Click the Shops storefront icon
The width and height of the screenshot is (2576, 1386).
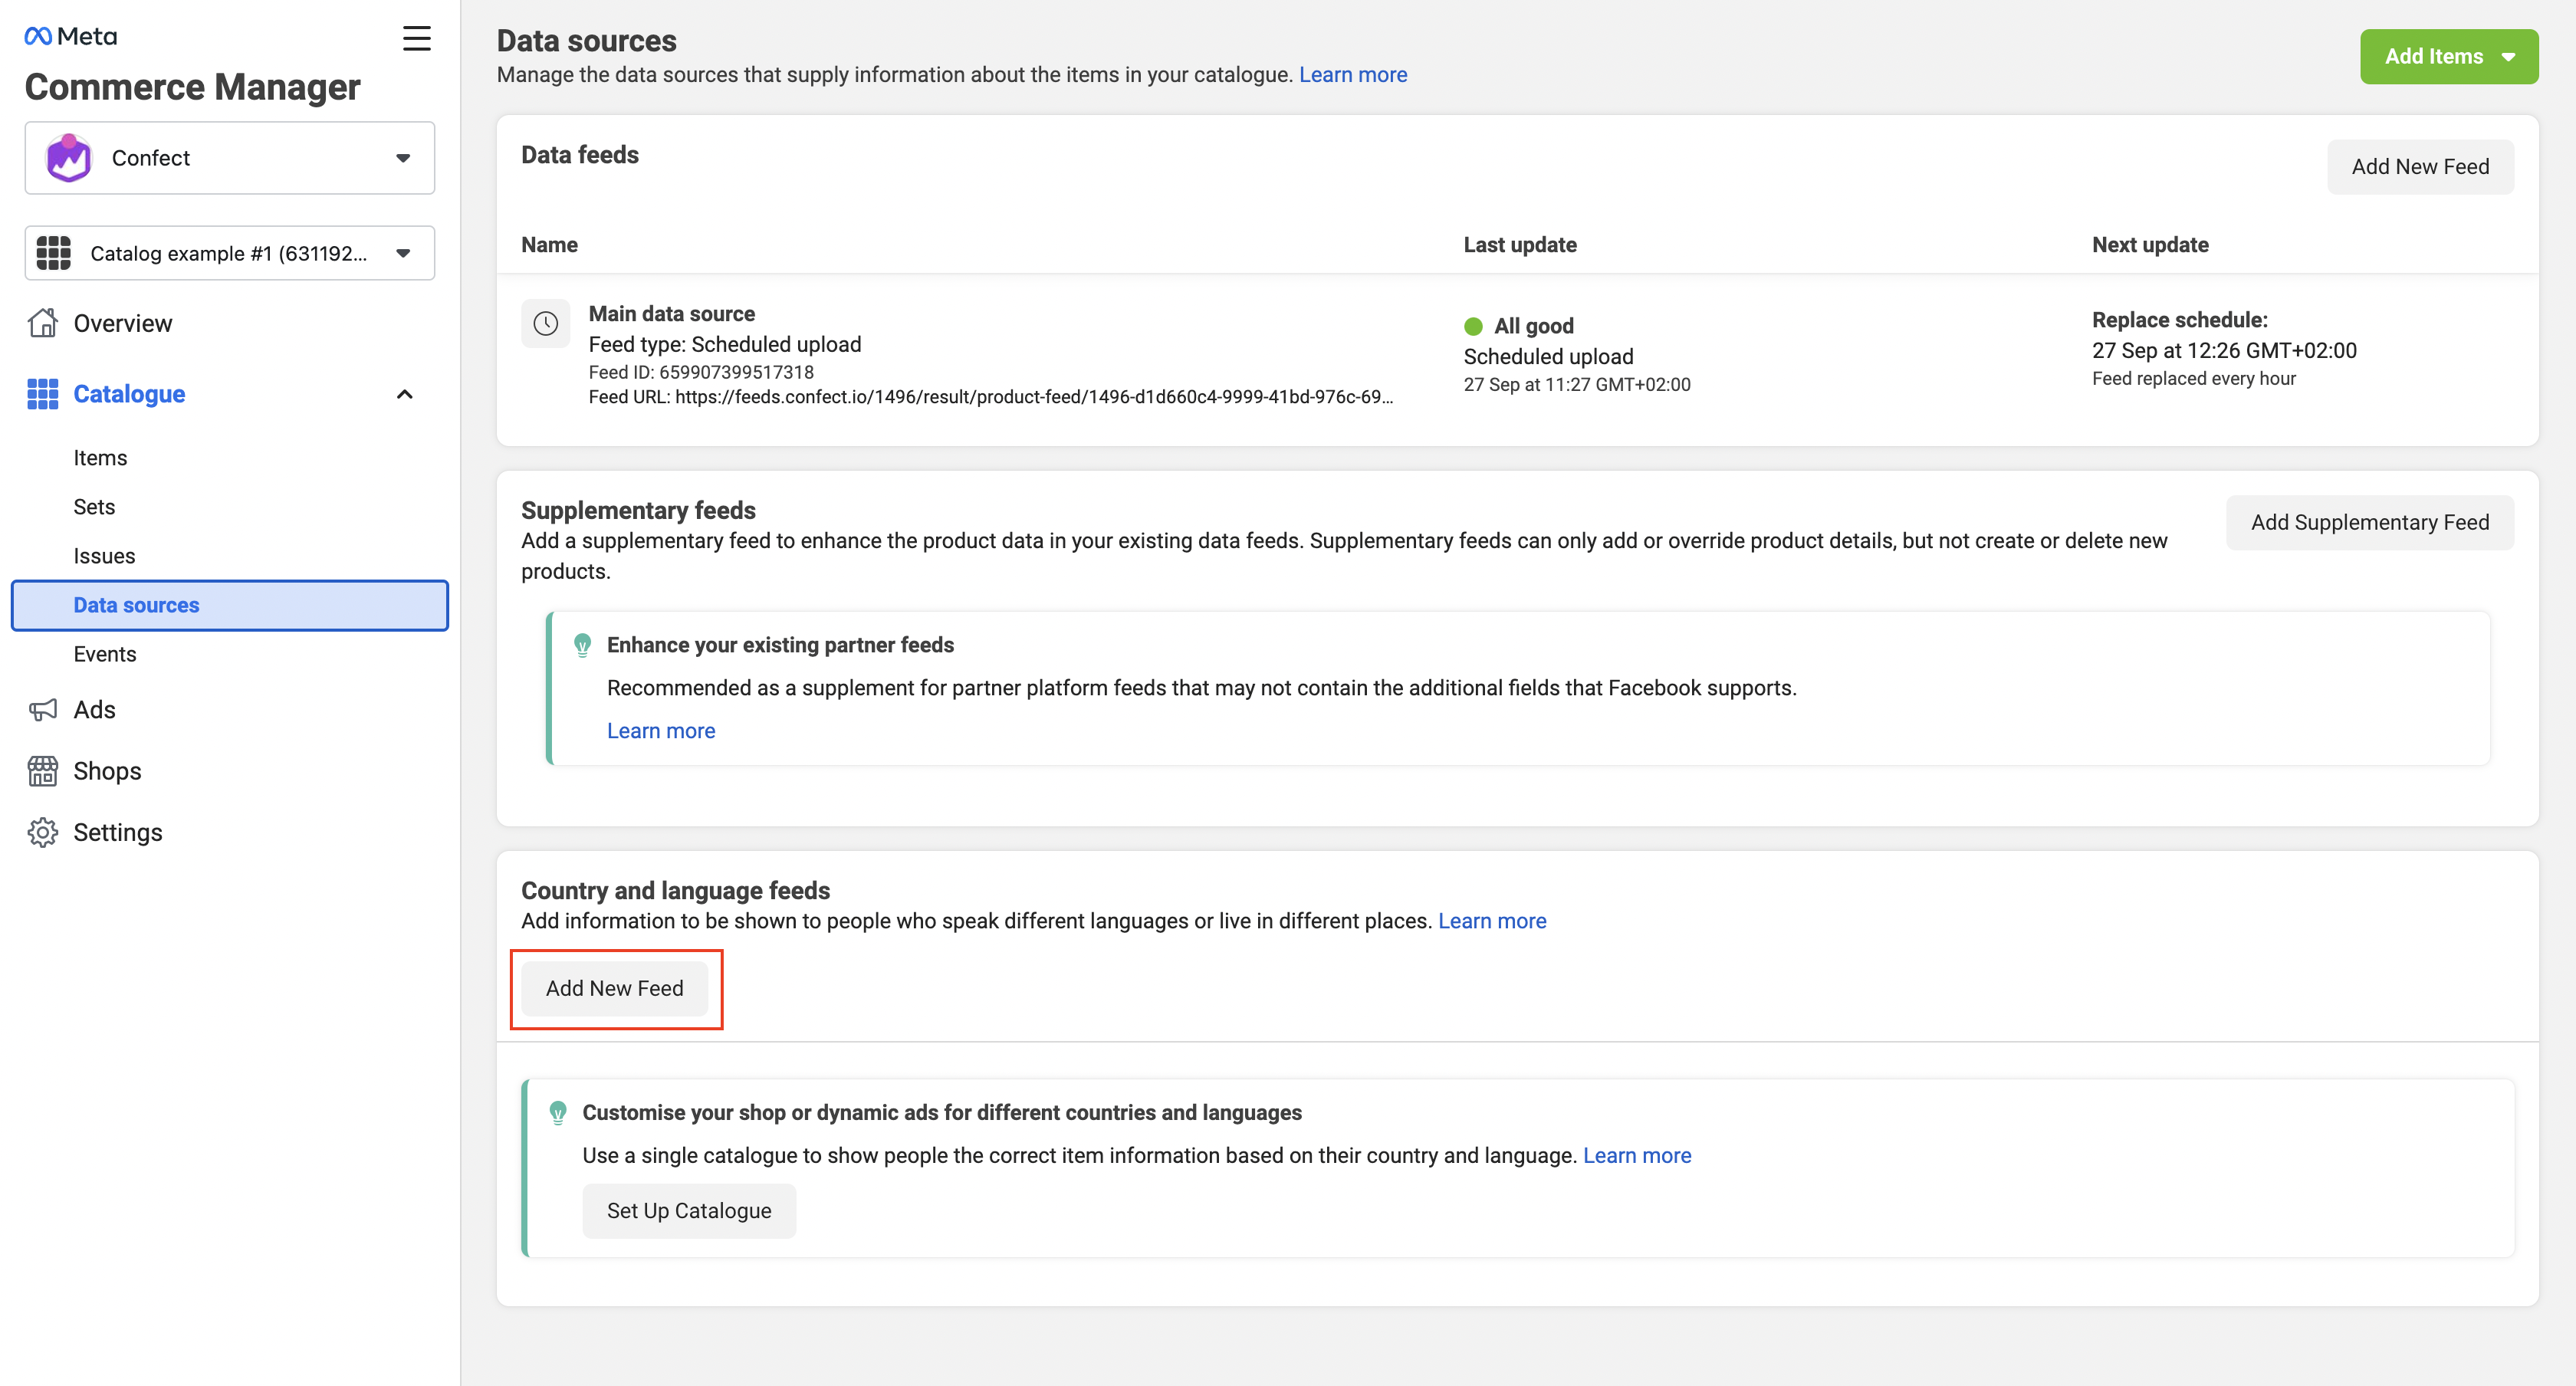(x=42, y=771)
